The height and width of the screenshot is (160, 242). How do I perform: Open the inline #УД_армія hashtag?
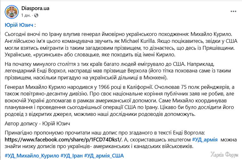pos(205,140)
